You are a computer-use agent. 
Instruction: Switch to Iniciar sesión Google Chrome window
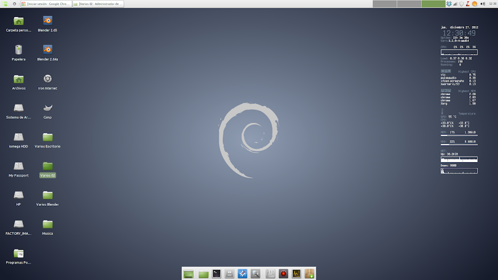47,4
